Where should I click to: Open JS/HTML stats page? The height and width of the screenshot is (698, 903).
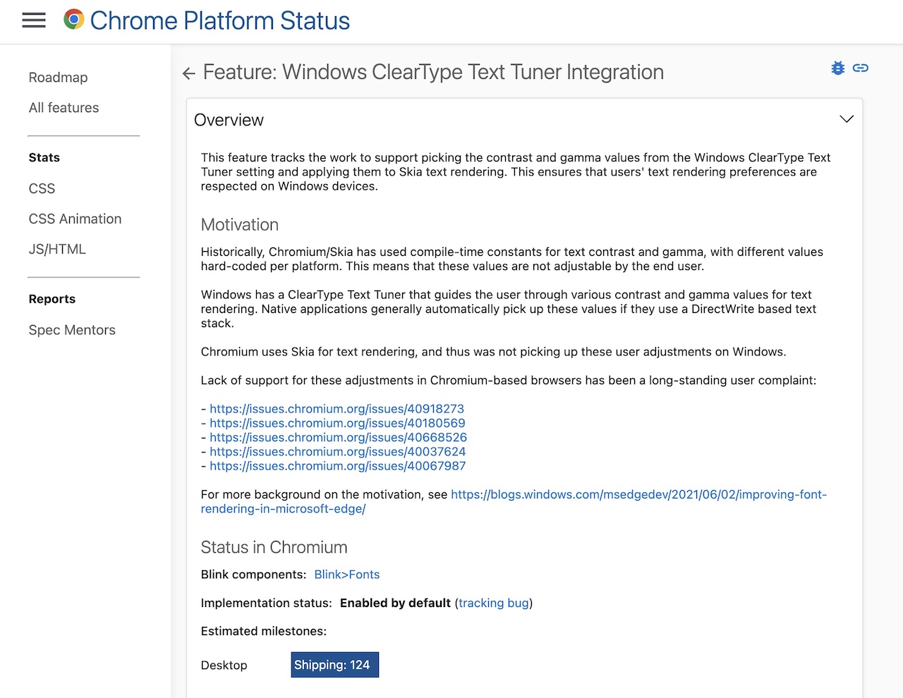58,250
